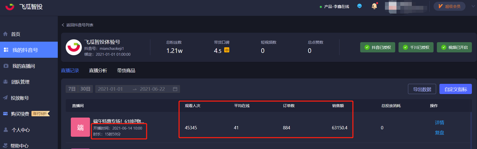Click the 我的直播间 camera icon
Viewport: 477px width, 149px height.
(6, 66)
